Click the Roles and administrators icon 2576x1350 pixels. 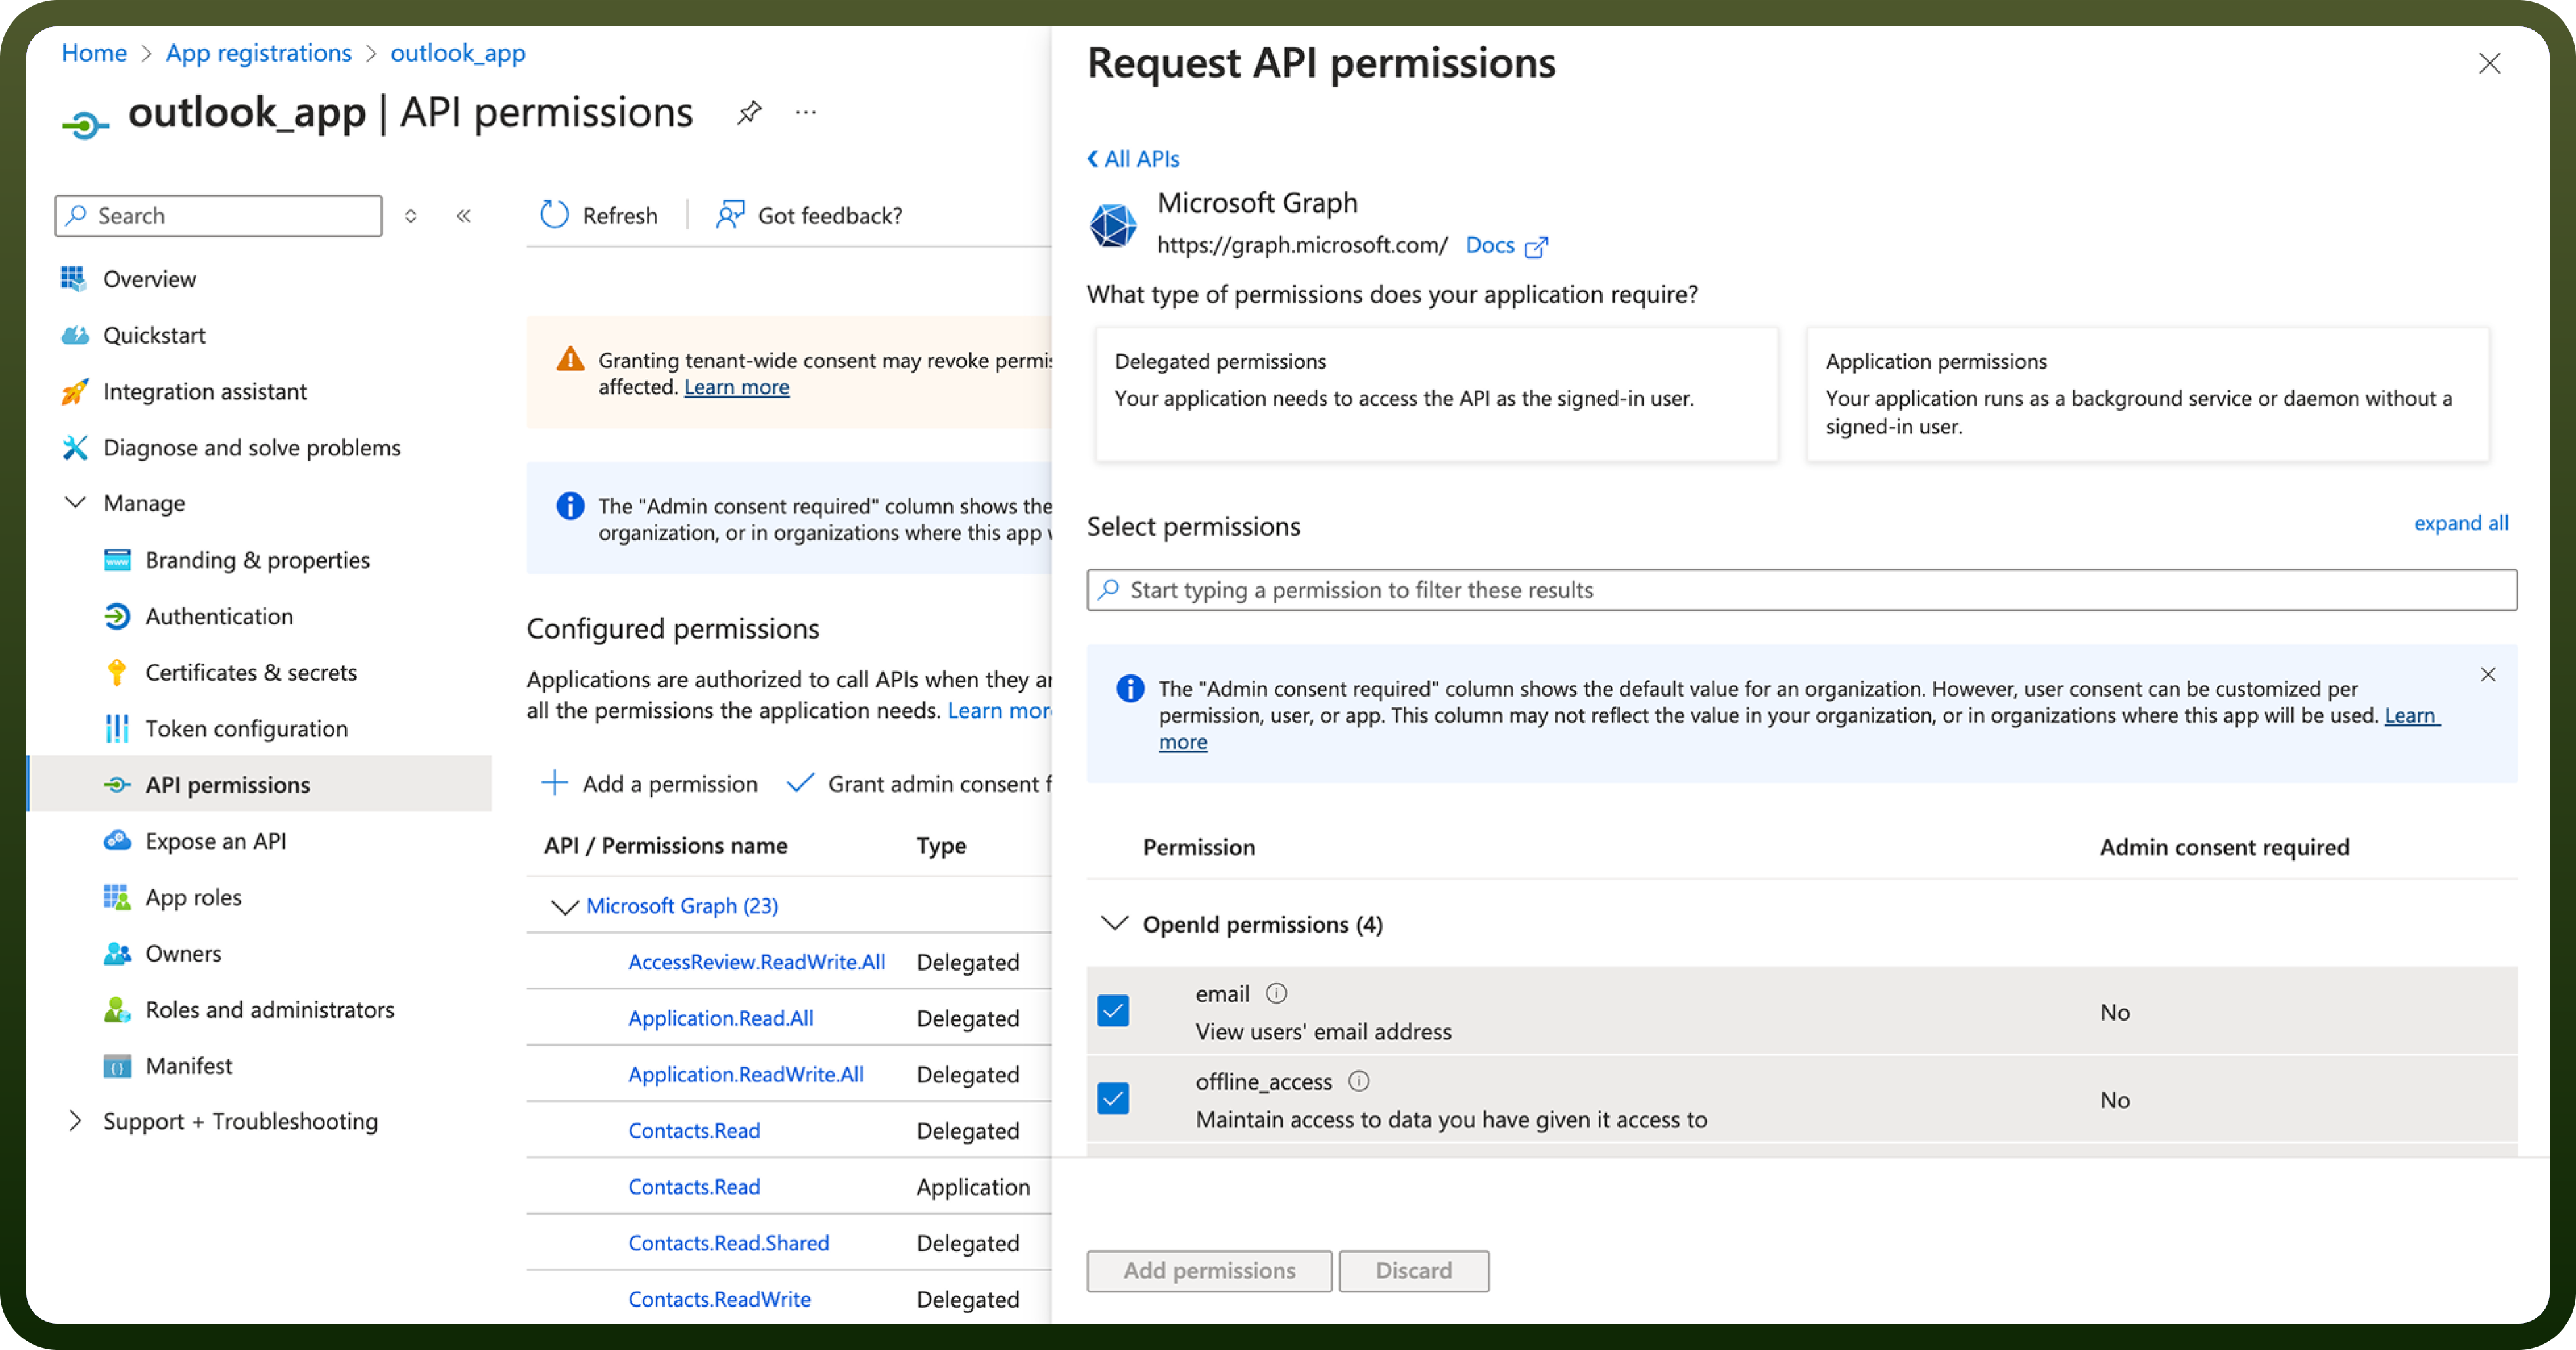coord(117,1009)
